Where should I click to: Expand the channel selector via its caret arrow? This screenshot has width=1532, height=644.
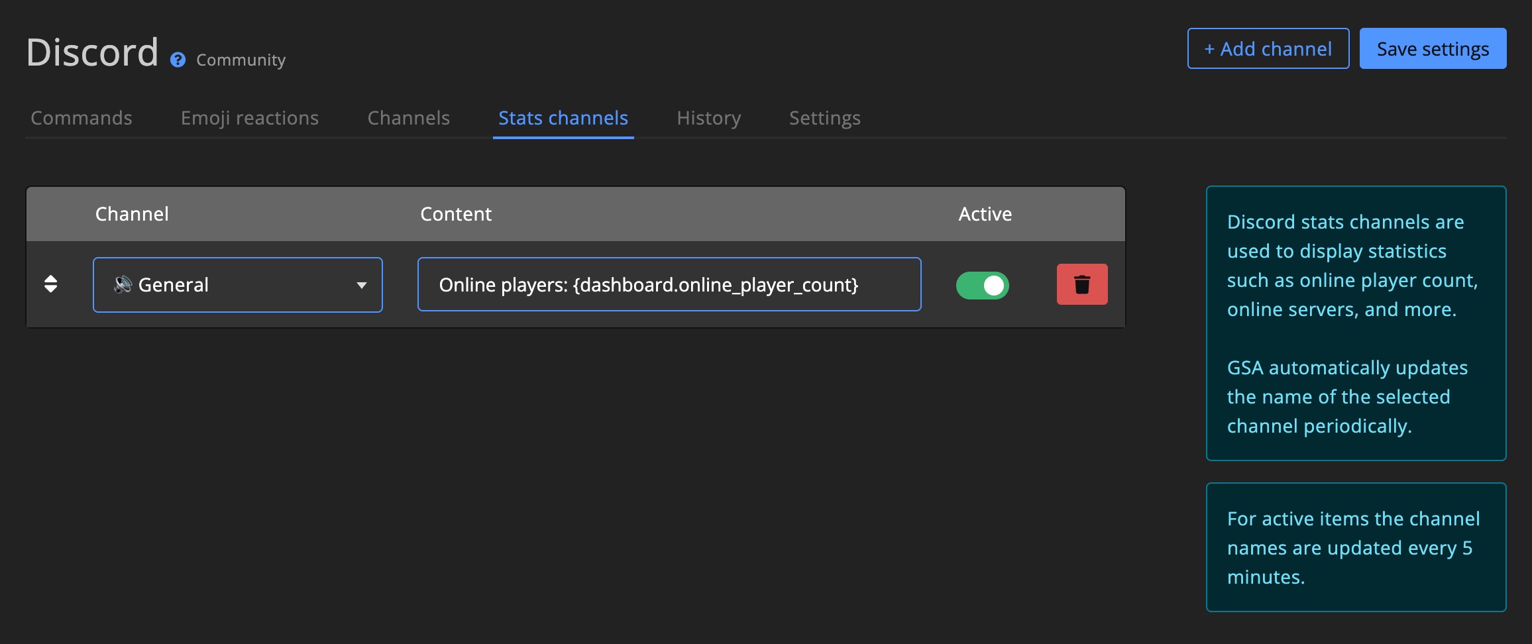362,285
